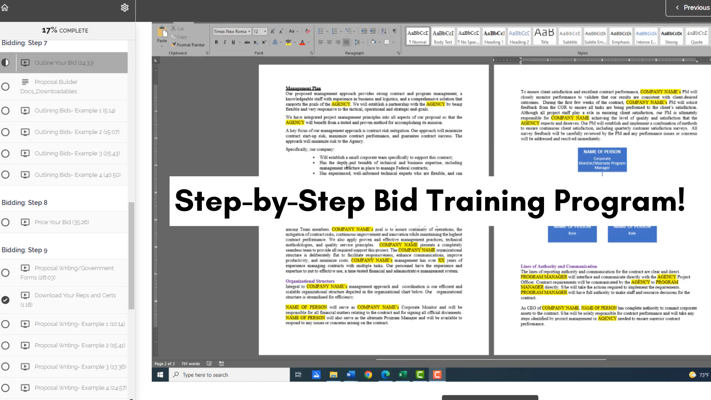Open the font name dropdown
This screenshot has height=400, width=711.
[249, 31]
